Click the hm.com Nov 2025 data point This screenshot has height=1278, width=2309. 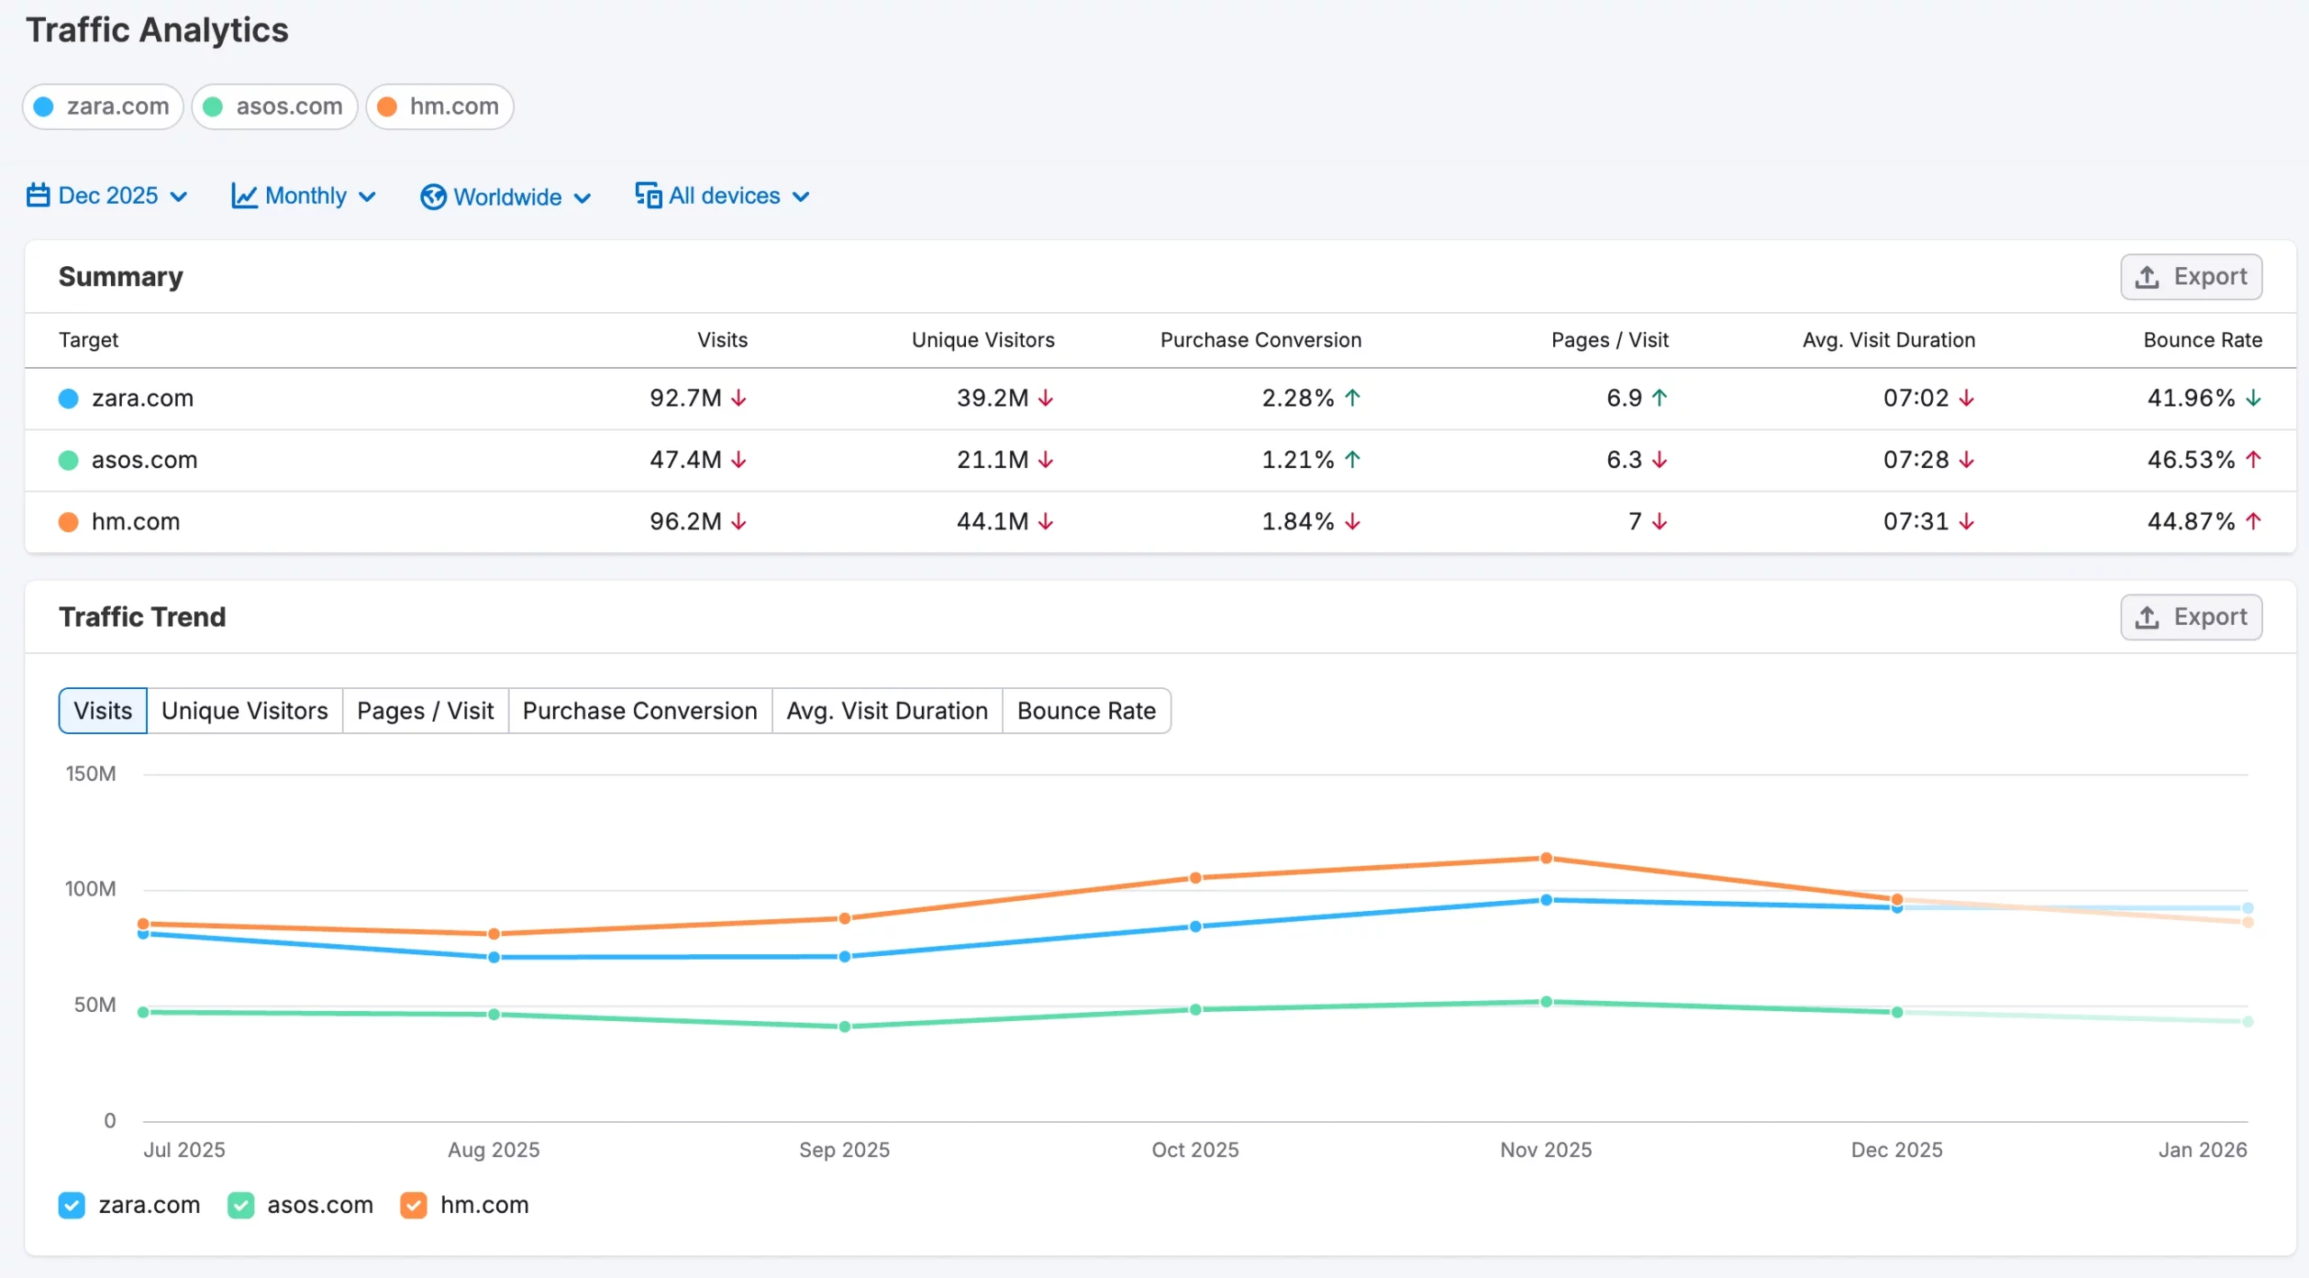(x=1546, y=858)
